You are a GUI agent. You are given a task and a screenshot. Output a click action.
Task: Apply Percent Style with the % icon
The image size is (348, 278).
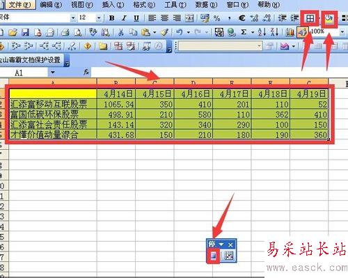click(x=217, y=18)
